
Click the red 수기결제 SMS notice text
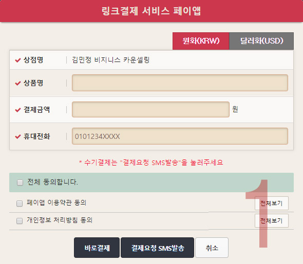(x=151, y=163)
